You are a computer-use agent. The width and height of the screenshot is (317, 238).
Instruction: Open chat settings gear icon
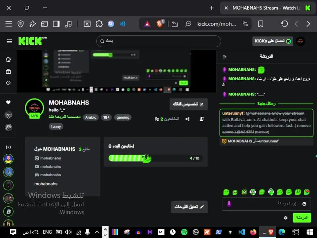(x=286, y=218)
